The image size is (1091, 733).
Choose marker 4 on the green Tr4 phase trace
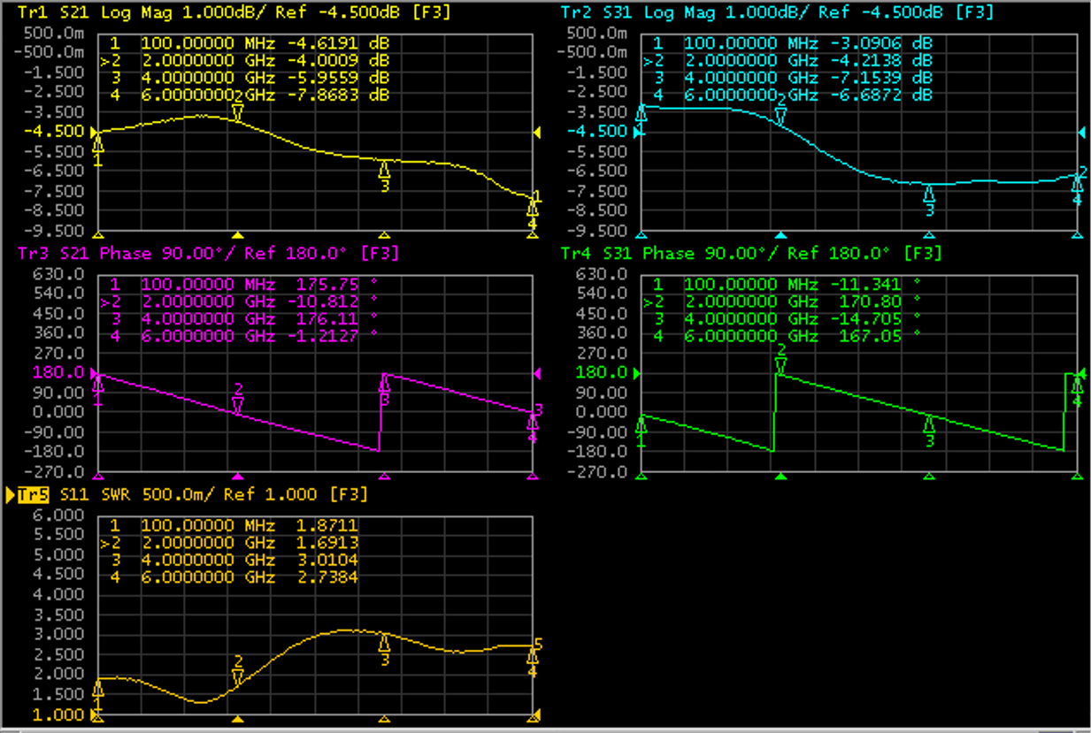(x=1077, y=392)
